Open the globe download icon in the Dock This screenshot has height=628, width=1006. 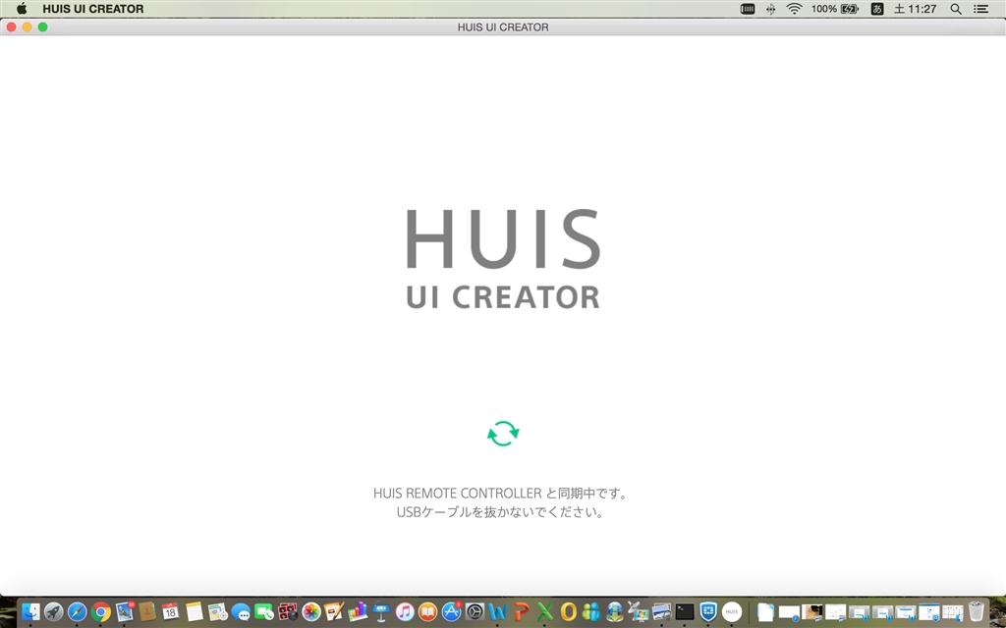tap(615, 612)
